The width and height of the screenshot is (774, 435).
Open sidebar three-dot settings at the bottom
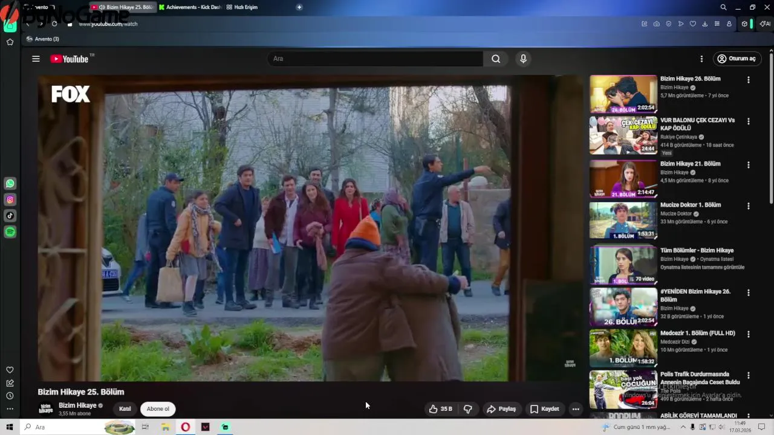tap(10, 409)
